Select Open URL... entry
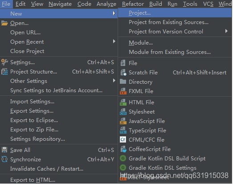The height and width of the screenshot is (184, 233). [59, 33]
